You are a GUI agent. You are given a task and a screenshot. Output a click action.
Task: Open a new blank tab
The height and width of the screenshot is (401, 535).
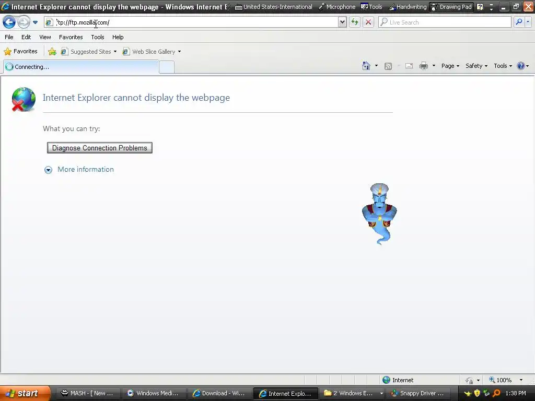[x=167, y=67]
